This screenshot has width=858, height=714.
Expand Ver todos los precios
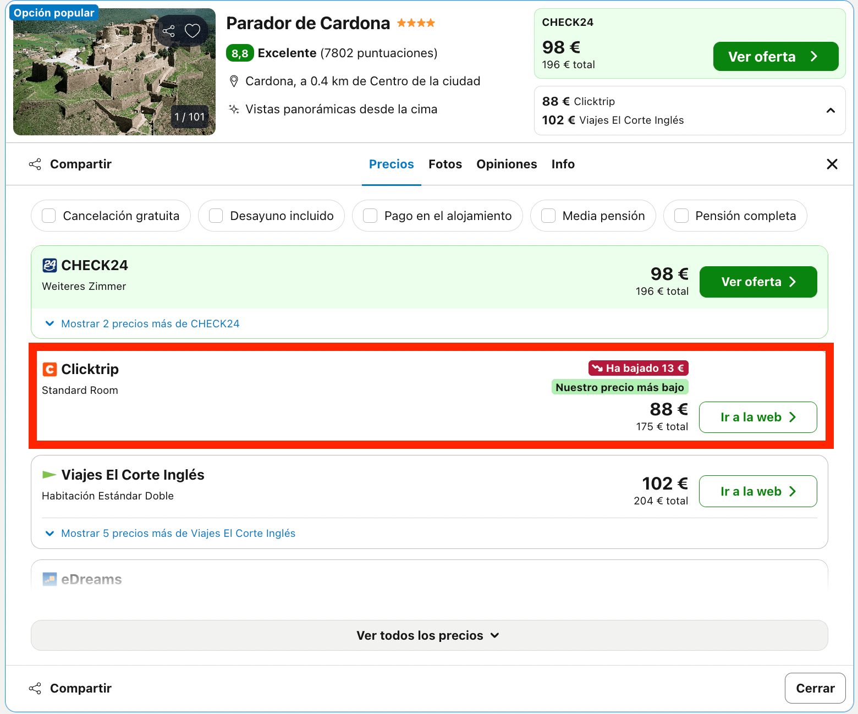pyautogui.click(x=429, y=635)
